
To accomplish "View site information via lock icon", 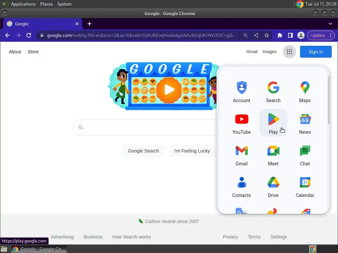I will click(x=42, y=35).
